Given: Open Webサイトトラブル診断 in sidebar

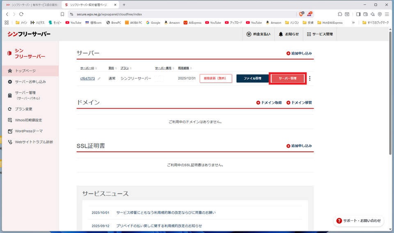Looking at the screenshot, I should tap(34, 142).
